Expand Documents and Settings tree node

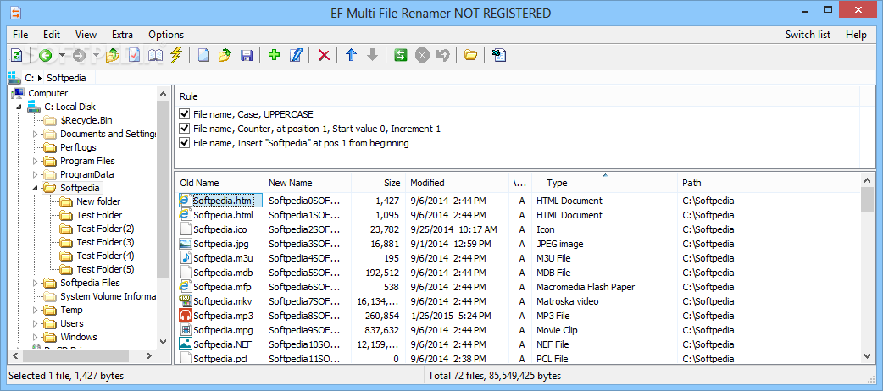pos(35,134)
